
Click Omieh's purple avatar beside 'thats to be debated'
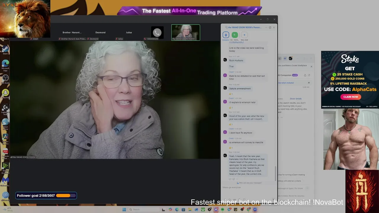[x=225, y=75]
